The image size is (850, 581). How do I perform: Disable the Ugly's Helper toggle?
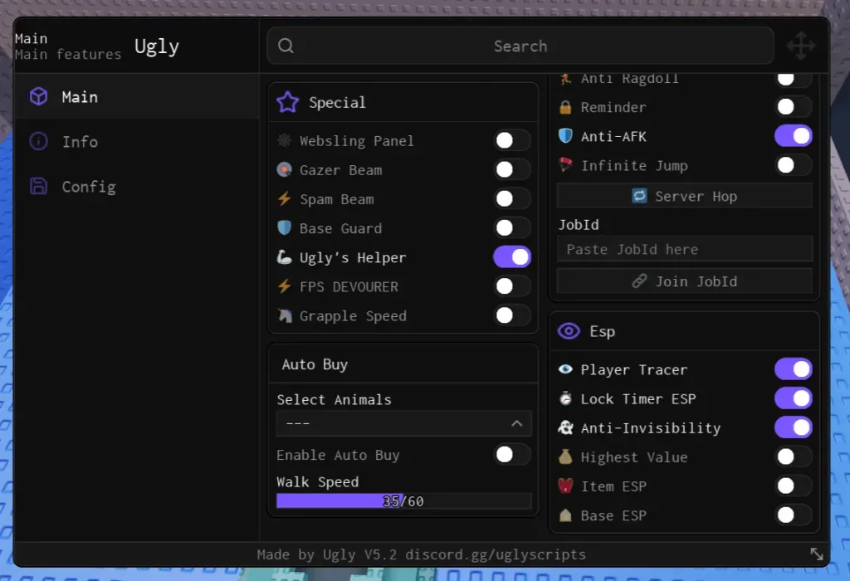[x=511, y=256]
